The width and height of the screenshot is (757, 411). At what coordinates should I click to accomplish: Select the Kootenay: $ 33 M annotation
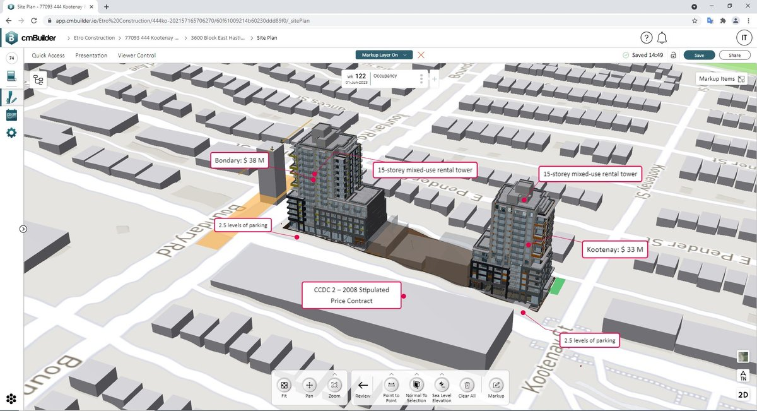[616, 250]
